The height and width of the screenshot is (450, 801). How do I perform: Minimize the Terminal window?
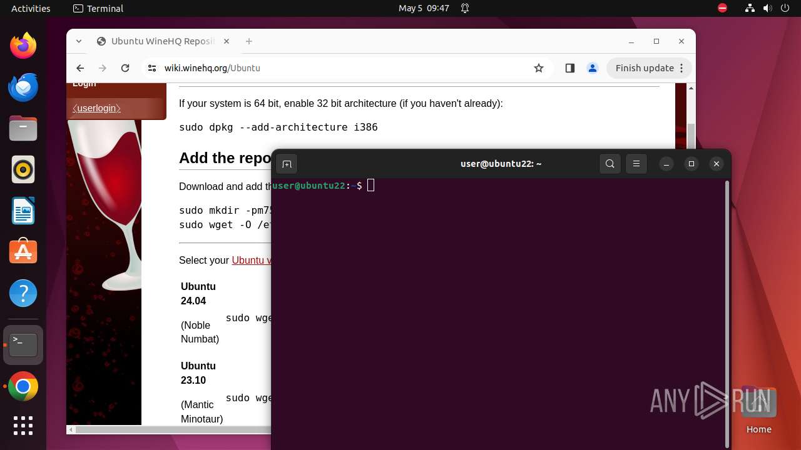666,164
